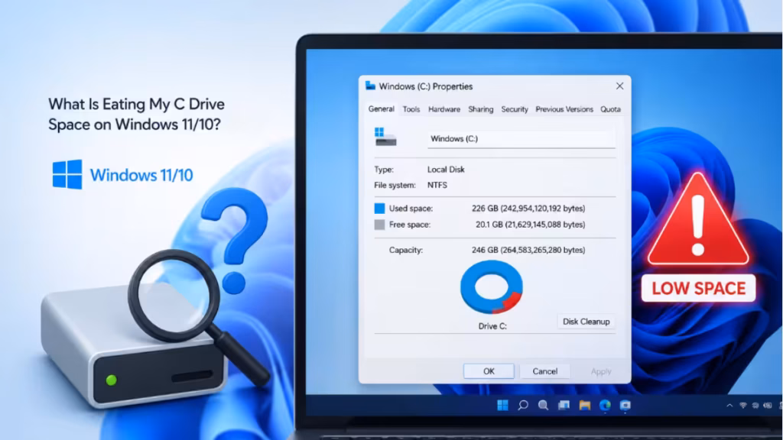
Task: Close the Windows (C:) Properties dialog
Action: 619,86
